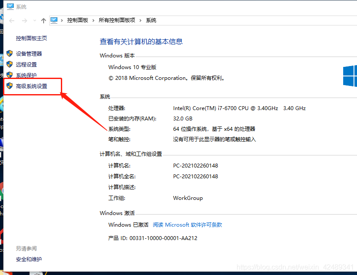Open the recent locations dropdown next to forward arrow
357x275 pixels.
[34, 20]
